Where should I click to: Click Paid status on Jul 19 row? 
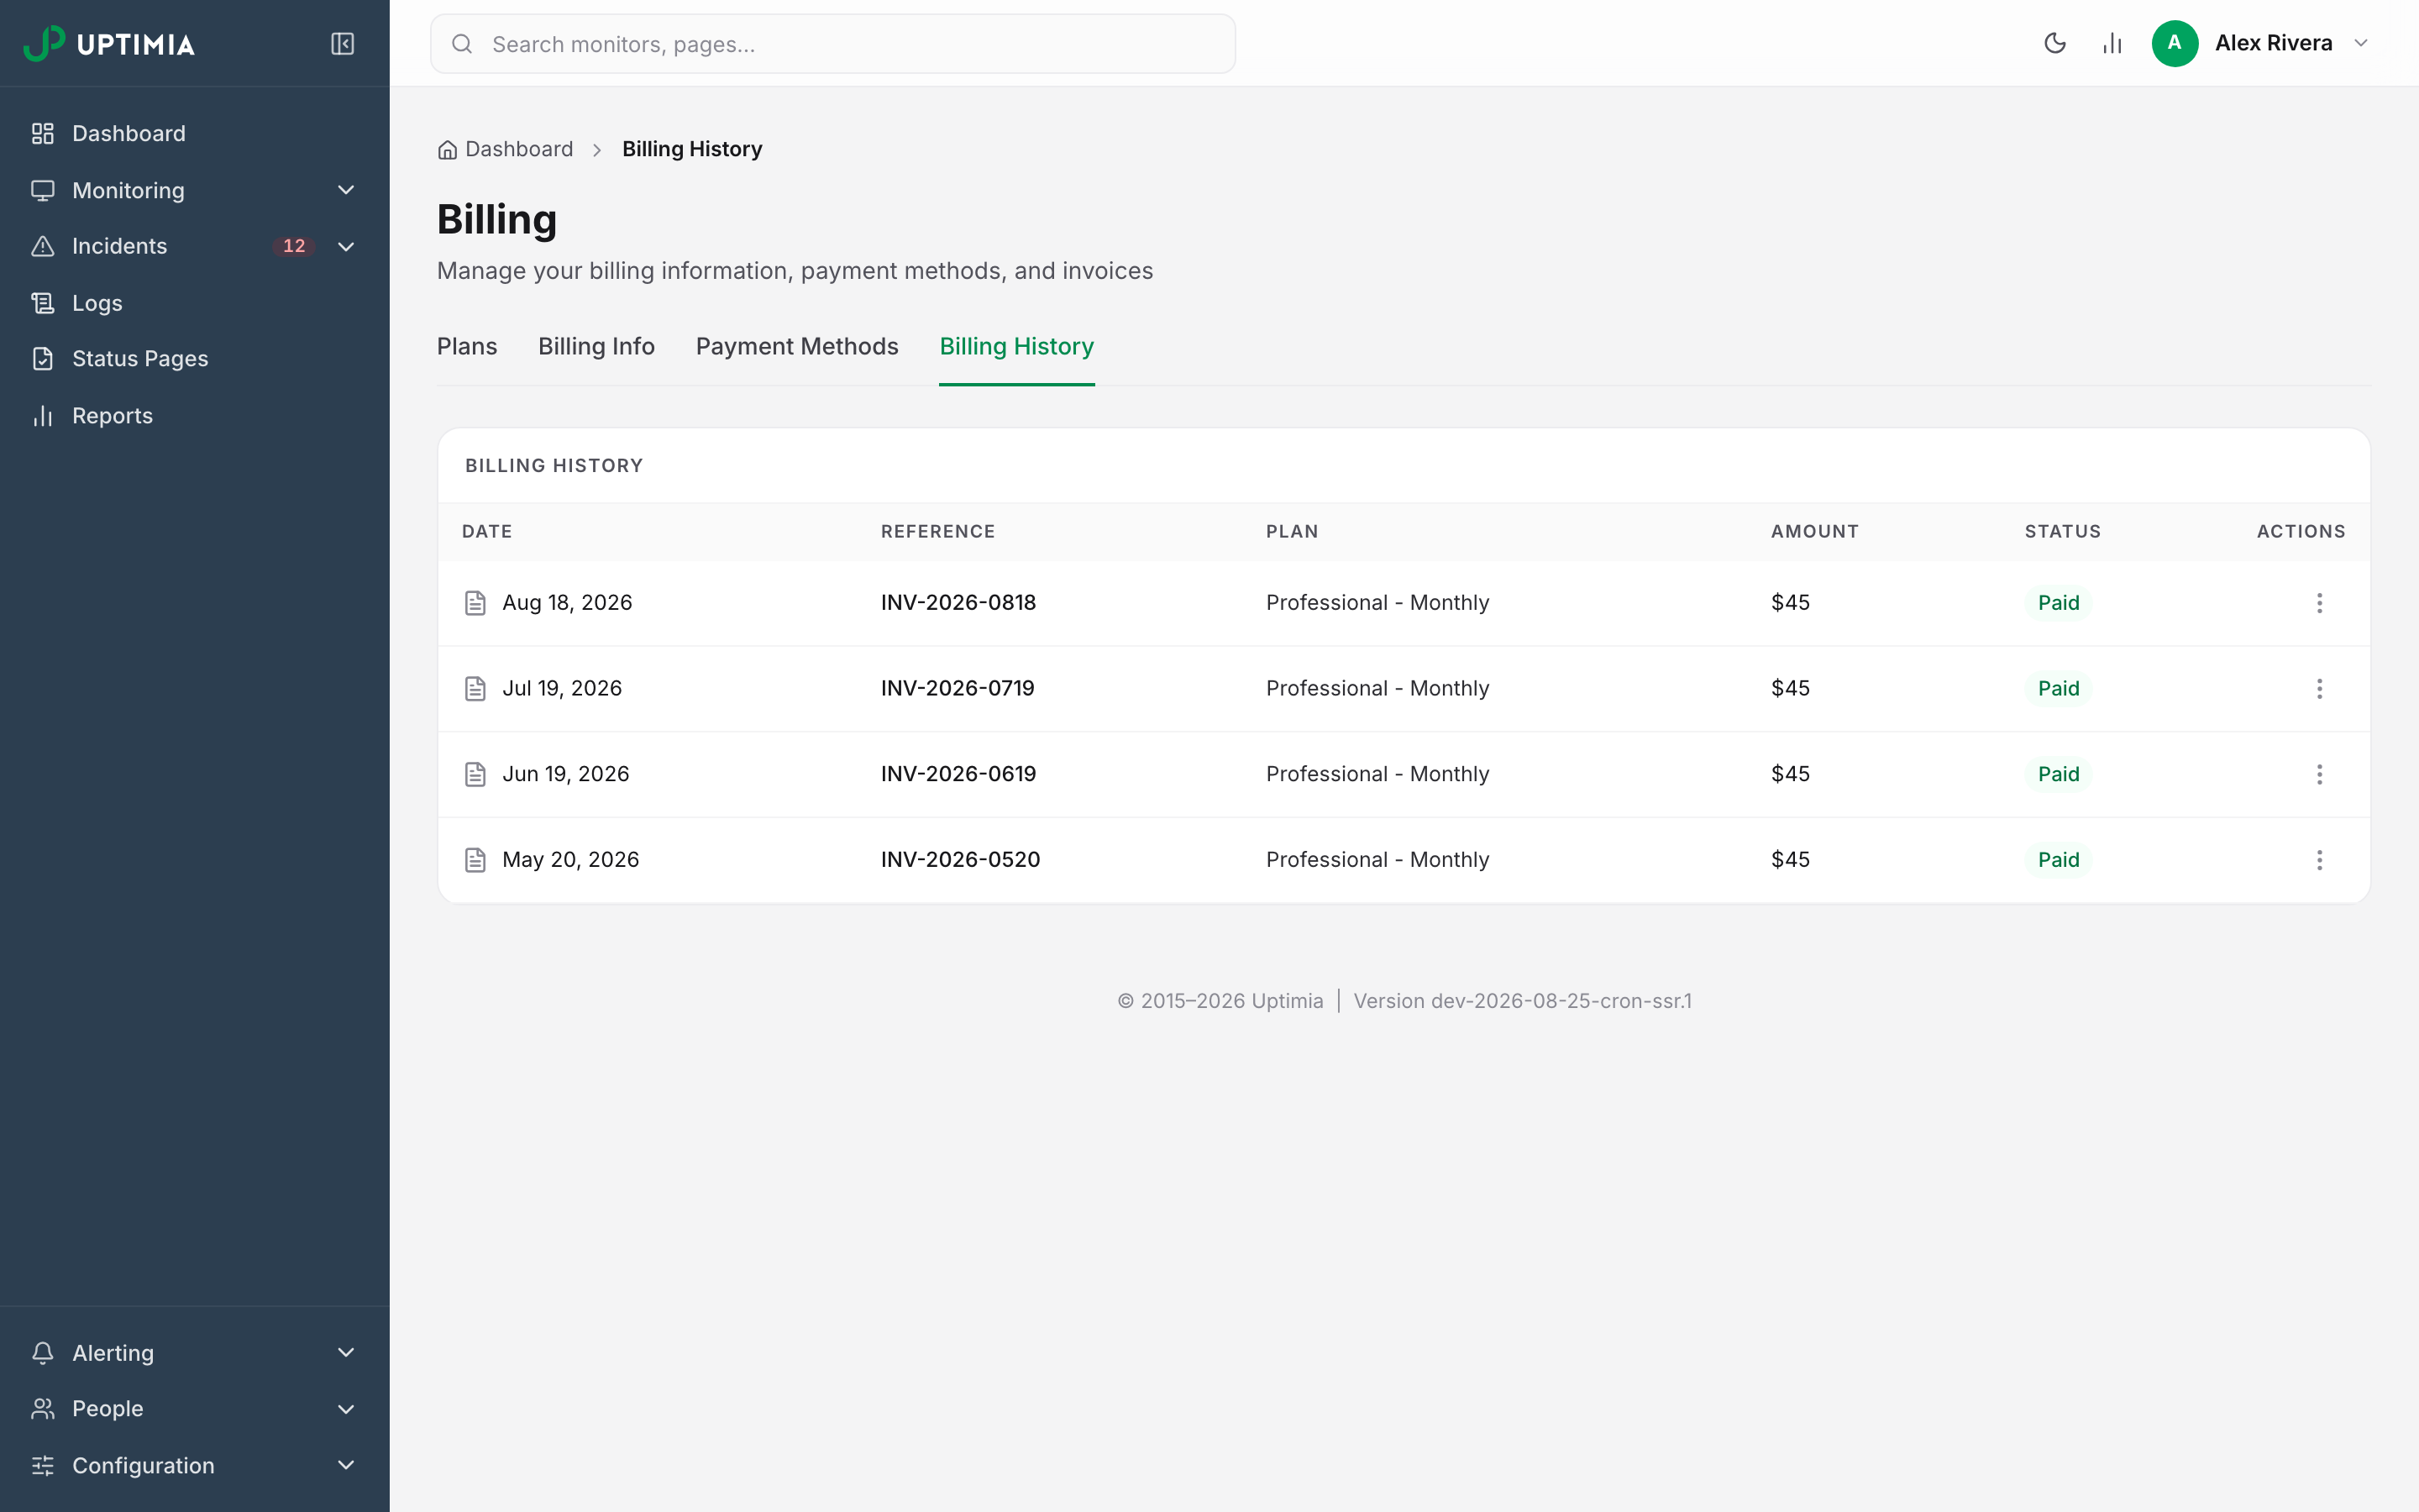pyautogui.click(x=2058, y=689)
